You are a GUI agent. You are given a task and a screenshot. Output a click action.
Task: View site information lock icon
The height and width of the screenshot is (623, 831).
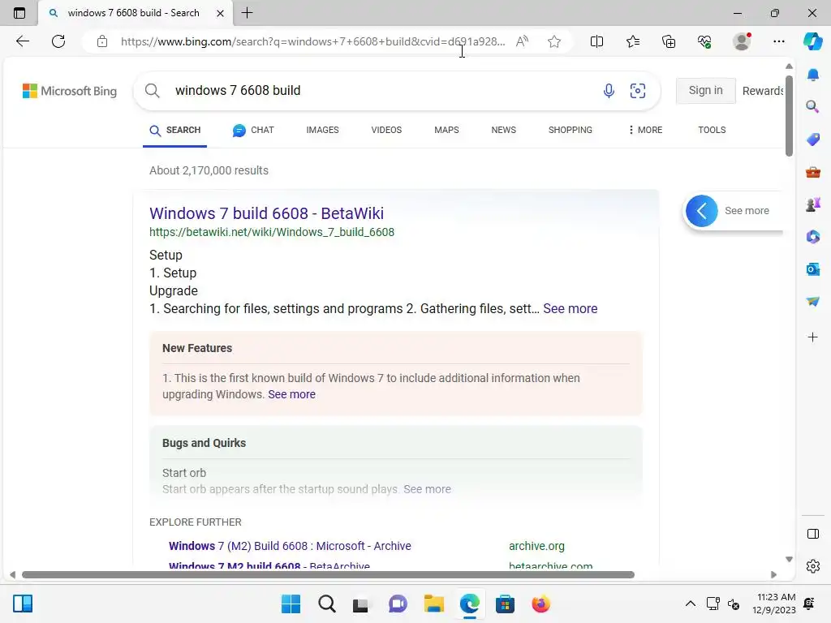coord(102,41)
